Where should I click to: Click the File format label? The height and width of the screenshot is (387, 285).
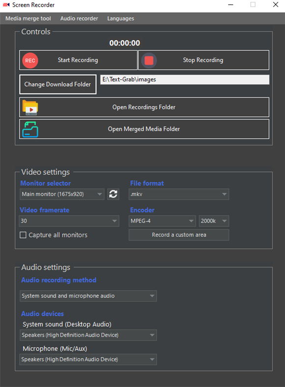pos(147,183)
